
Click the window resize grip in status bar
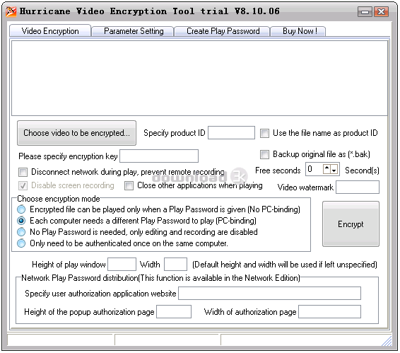(387, 341)
